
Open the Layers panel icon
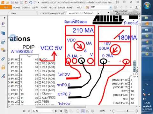(x=3, y=41)
